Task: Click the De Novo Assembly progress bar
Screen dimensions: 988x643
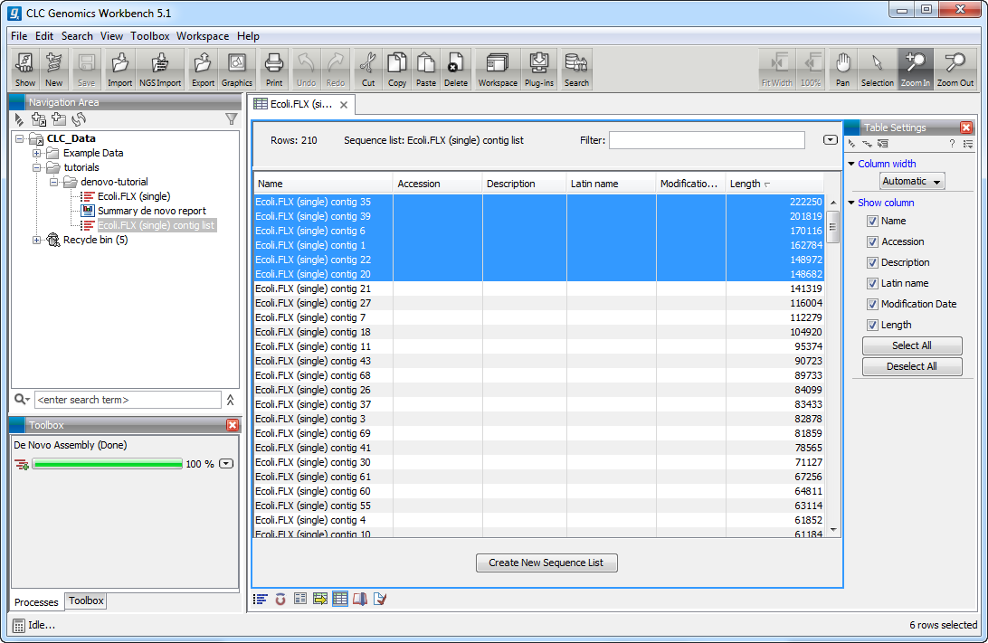Action: 107,464
